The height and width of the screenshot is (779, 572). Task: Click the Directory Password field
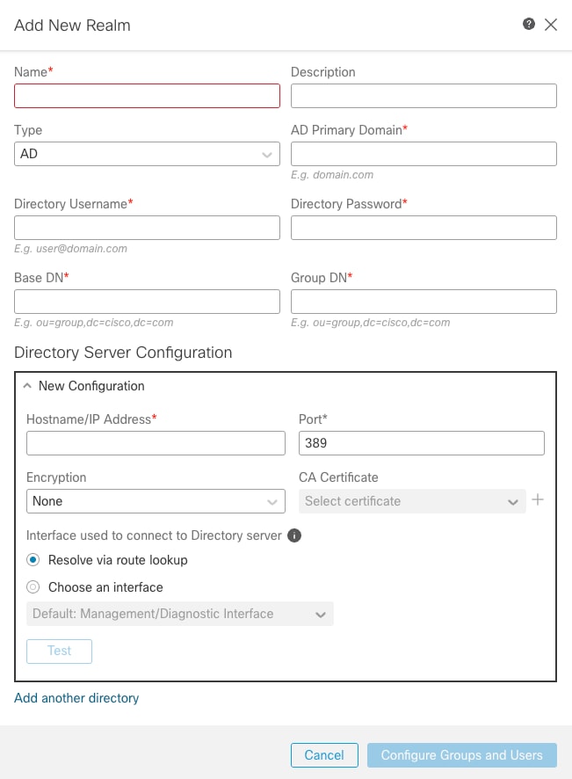tap(423, 227)
